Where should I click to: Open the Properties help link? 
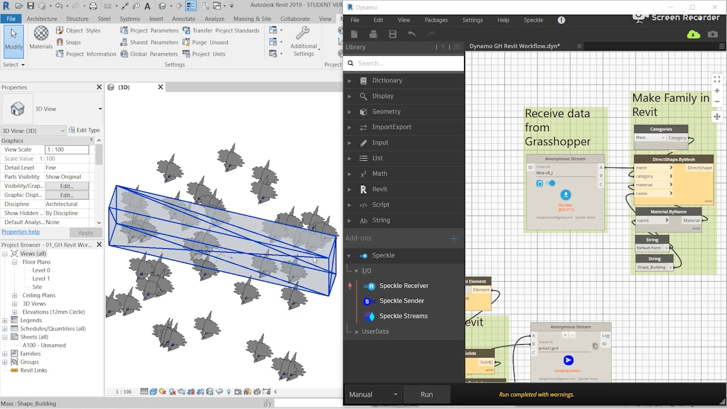pyautogui.click(x=20, y=232)
